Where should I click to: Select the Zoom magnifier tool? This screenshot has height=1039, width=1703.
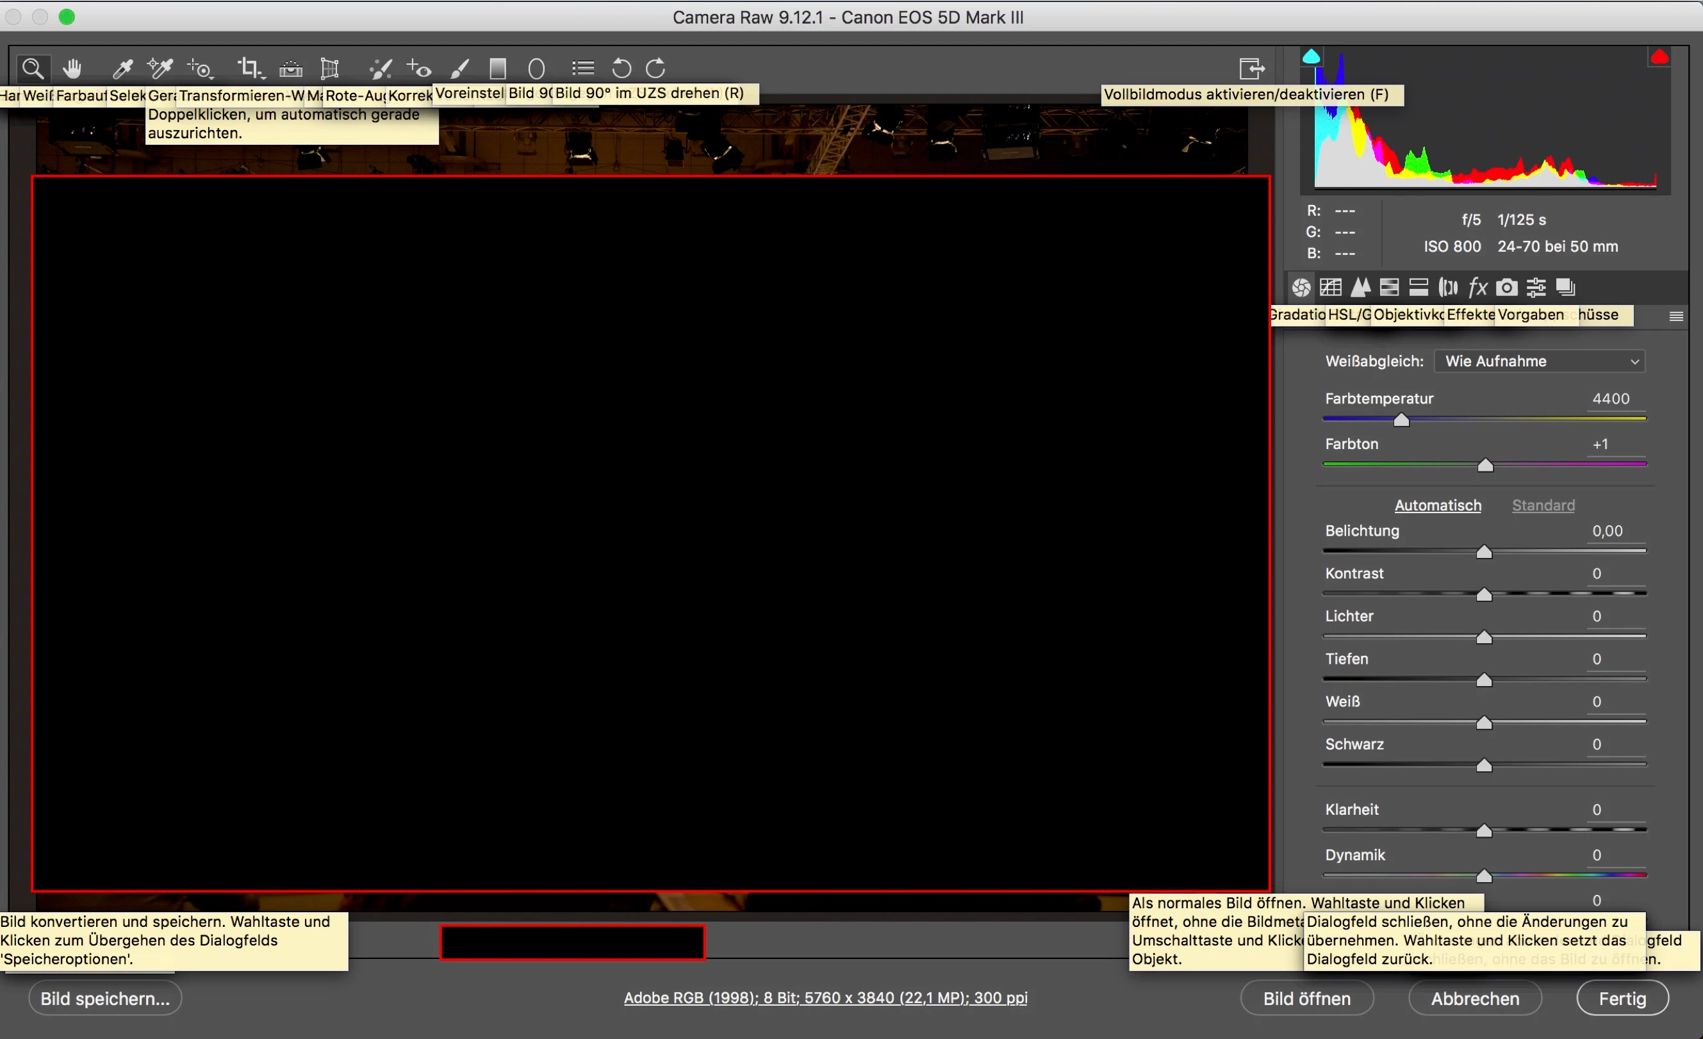click(33, 69)
